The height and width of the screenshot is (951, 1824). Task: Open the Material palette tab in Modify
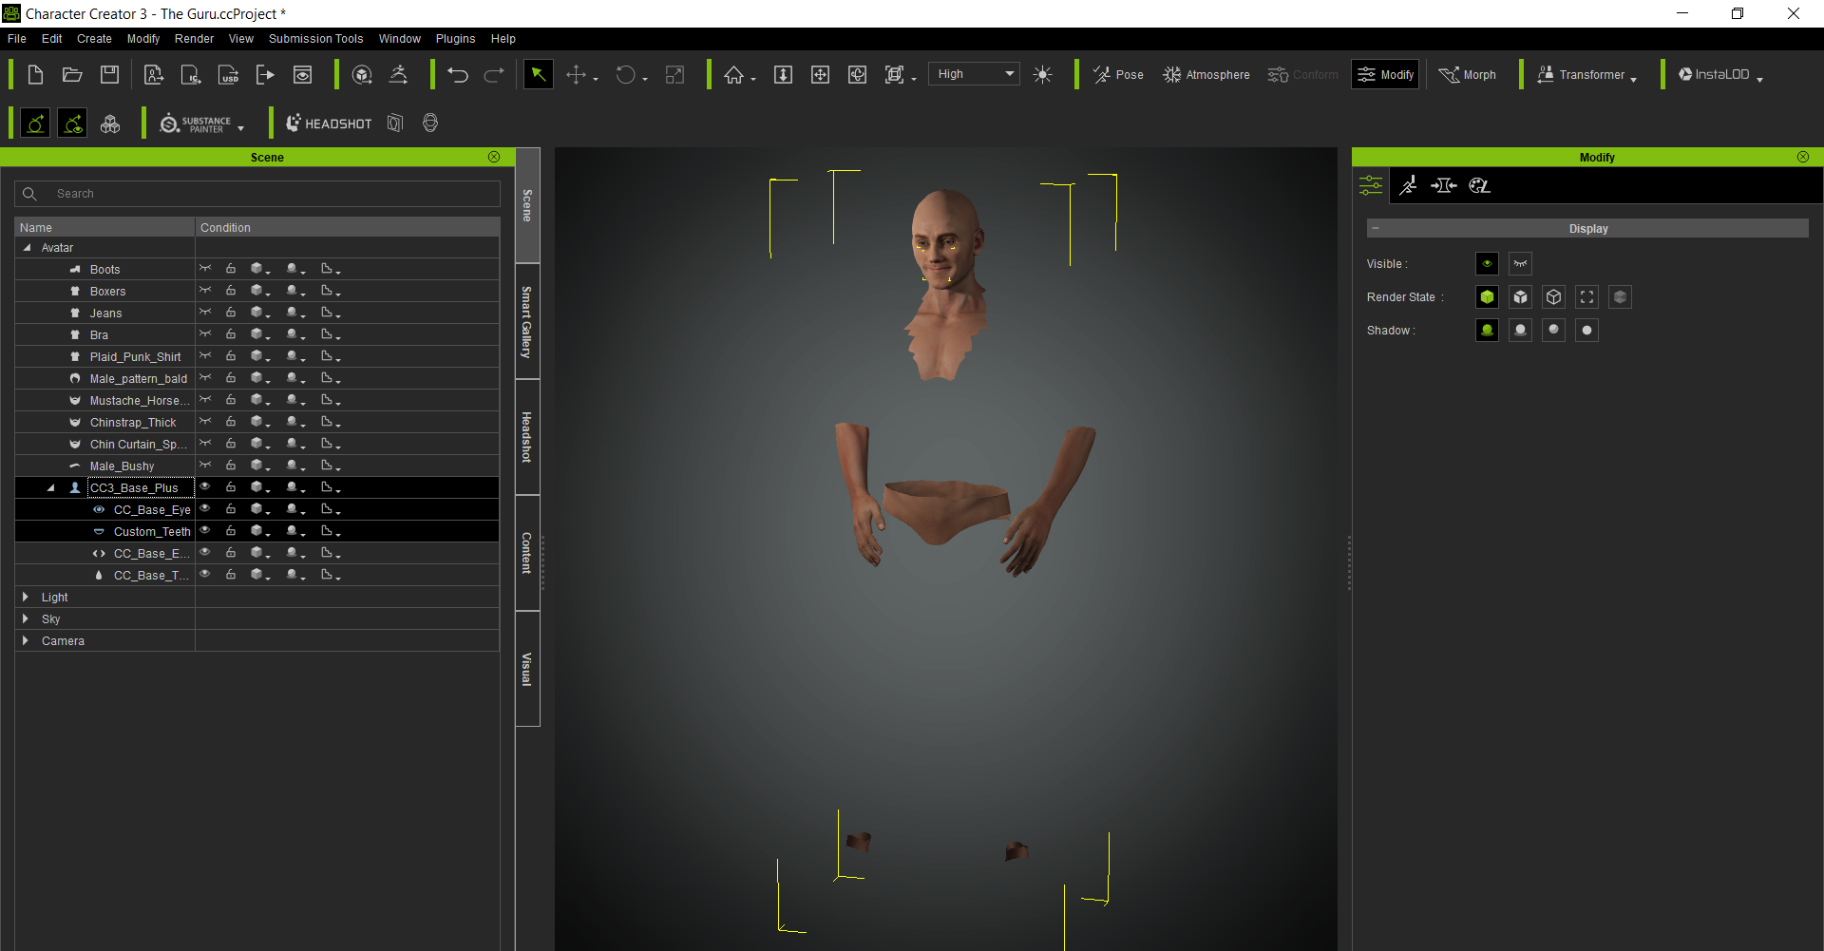click(x=1479, y=185)
